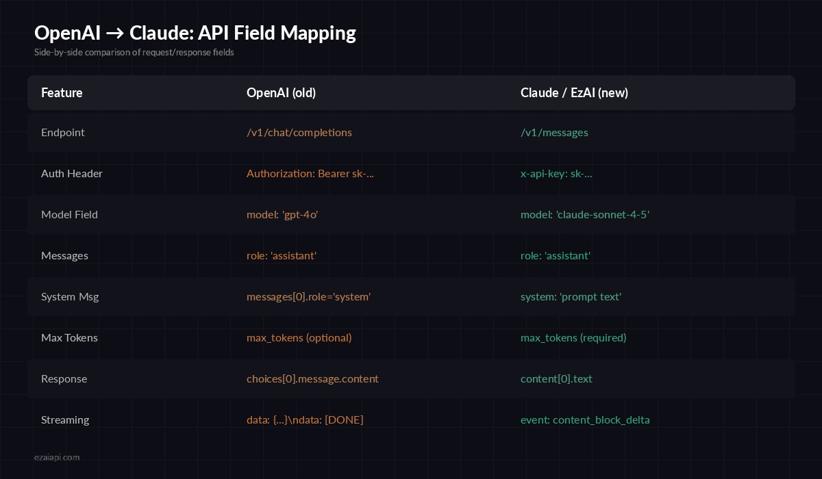Click the max_tokens (required) value

pyautogui.click(x=573, y=337)
